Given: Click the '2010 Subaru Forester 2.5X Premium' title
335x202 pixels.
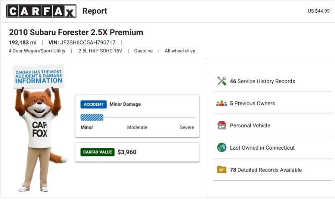Looking at the screenshot, I should [76, 32].
